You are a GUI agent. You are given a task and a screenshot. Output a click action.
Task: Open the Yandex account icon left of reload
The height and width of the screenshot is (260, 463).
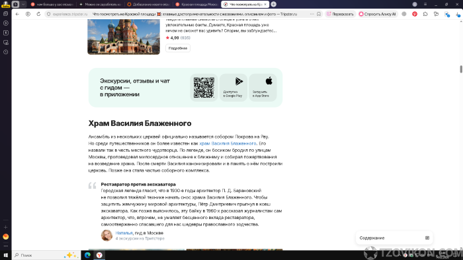point(28,14)
